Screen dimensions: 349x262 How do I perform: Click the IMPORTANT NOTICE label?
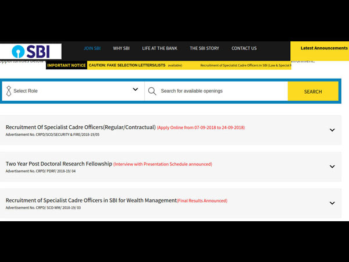click(x=66, y=65)
